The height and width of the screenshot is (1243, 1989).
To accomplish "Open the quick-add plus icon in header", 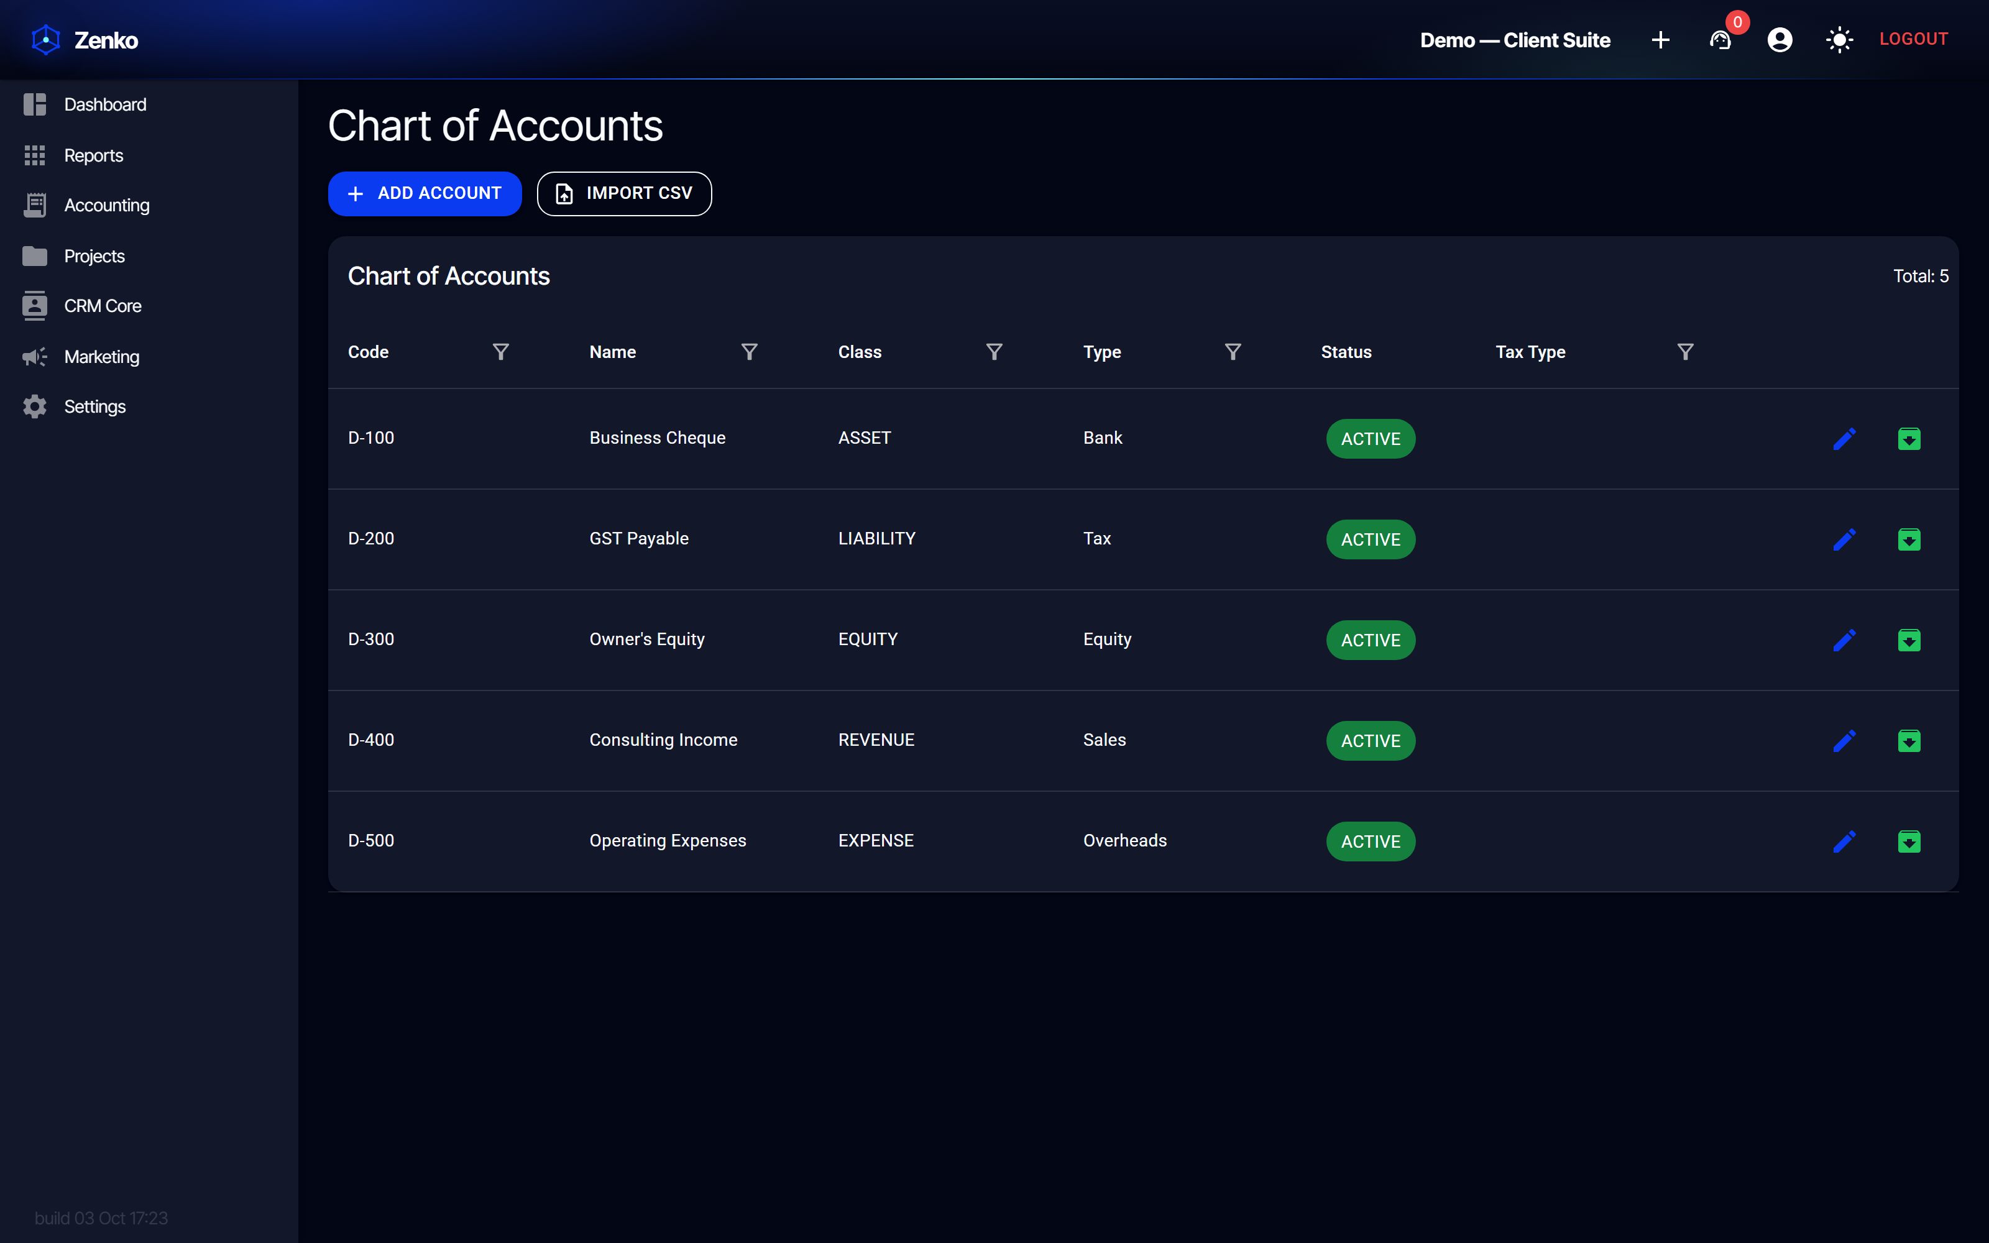I will 1660,39.
